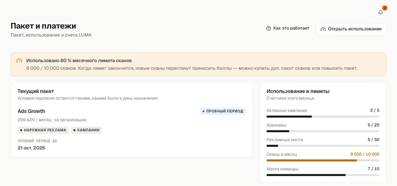397x186 pixels.
Task: Click the '5 / 50' ad places value
Action: pyautogui.click(x=374, y=140)
